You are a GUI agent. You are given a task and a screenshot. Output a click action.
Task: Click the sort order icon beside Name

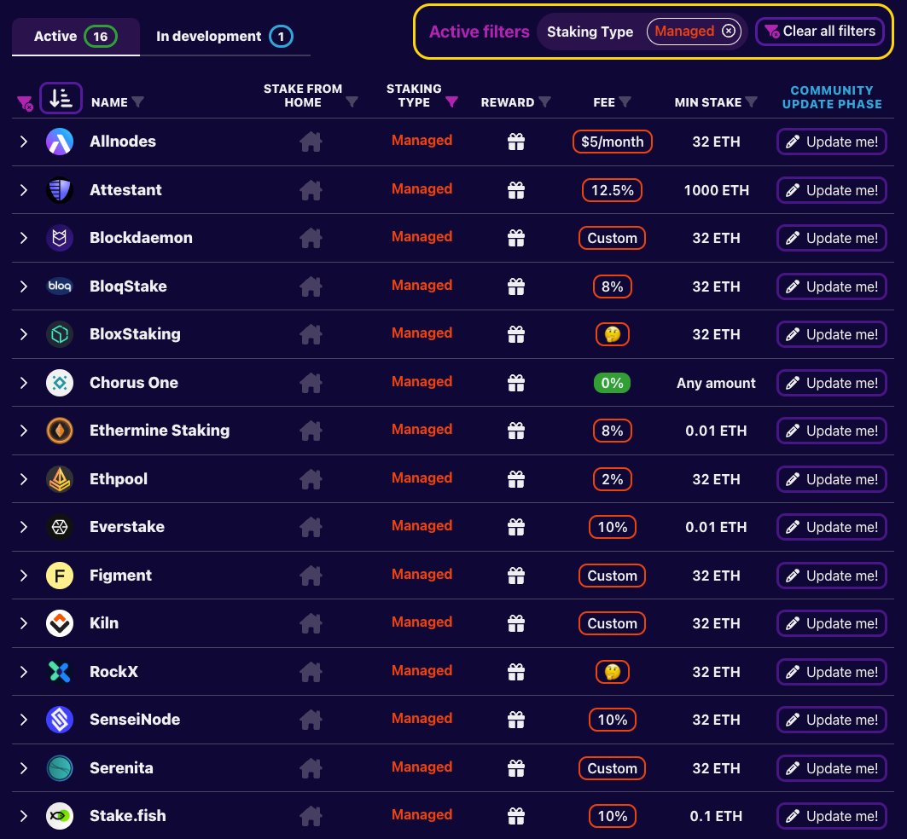61,97
